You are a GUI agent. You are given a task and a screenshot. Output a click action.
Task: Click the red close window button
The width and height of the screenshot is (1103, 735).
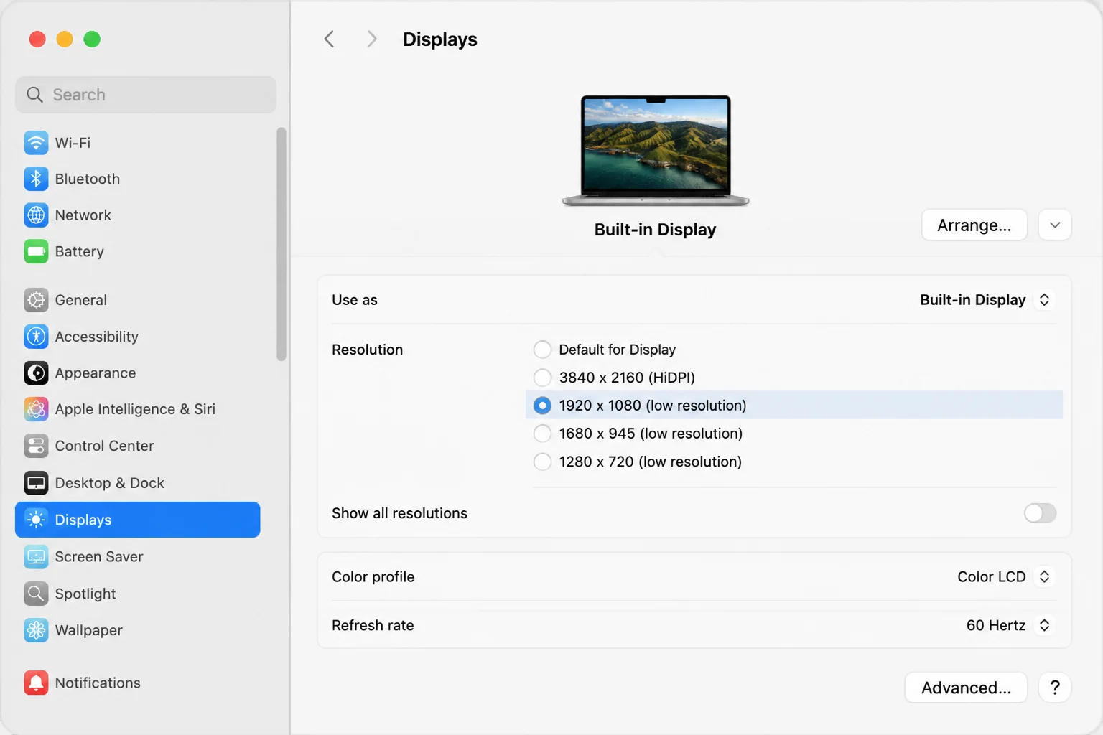point(37,39)
